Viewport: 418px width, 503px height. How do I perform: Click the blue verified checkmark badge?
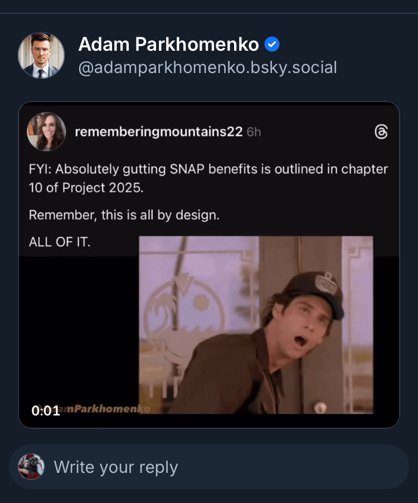coord(271,44)
